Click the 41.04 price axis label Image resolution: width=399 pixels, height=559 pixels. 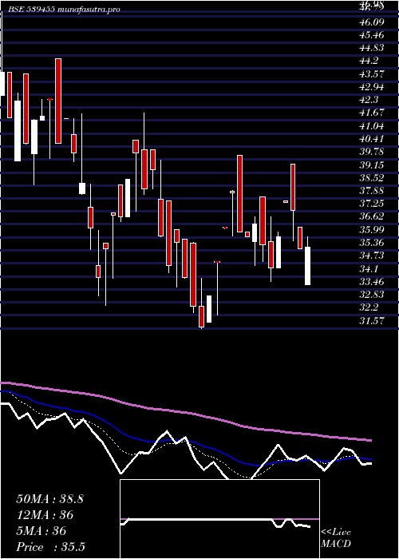372,126
